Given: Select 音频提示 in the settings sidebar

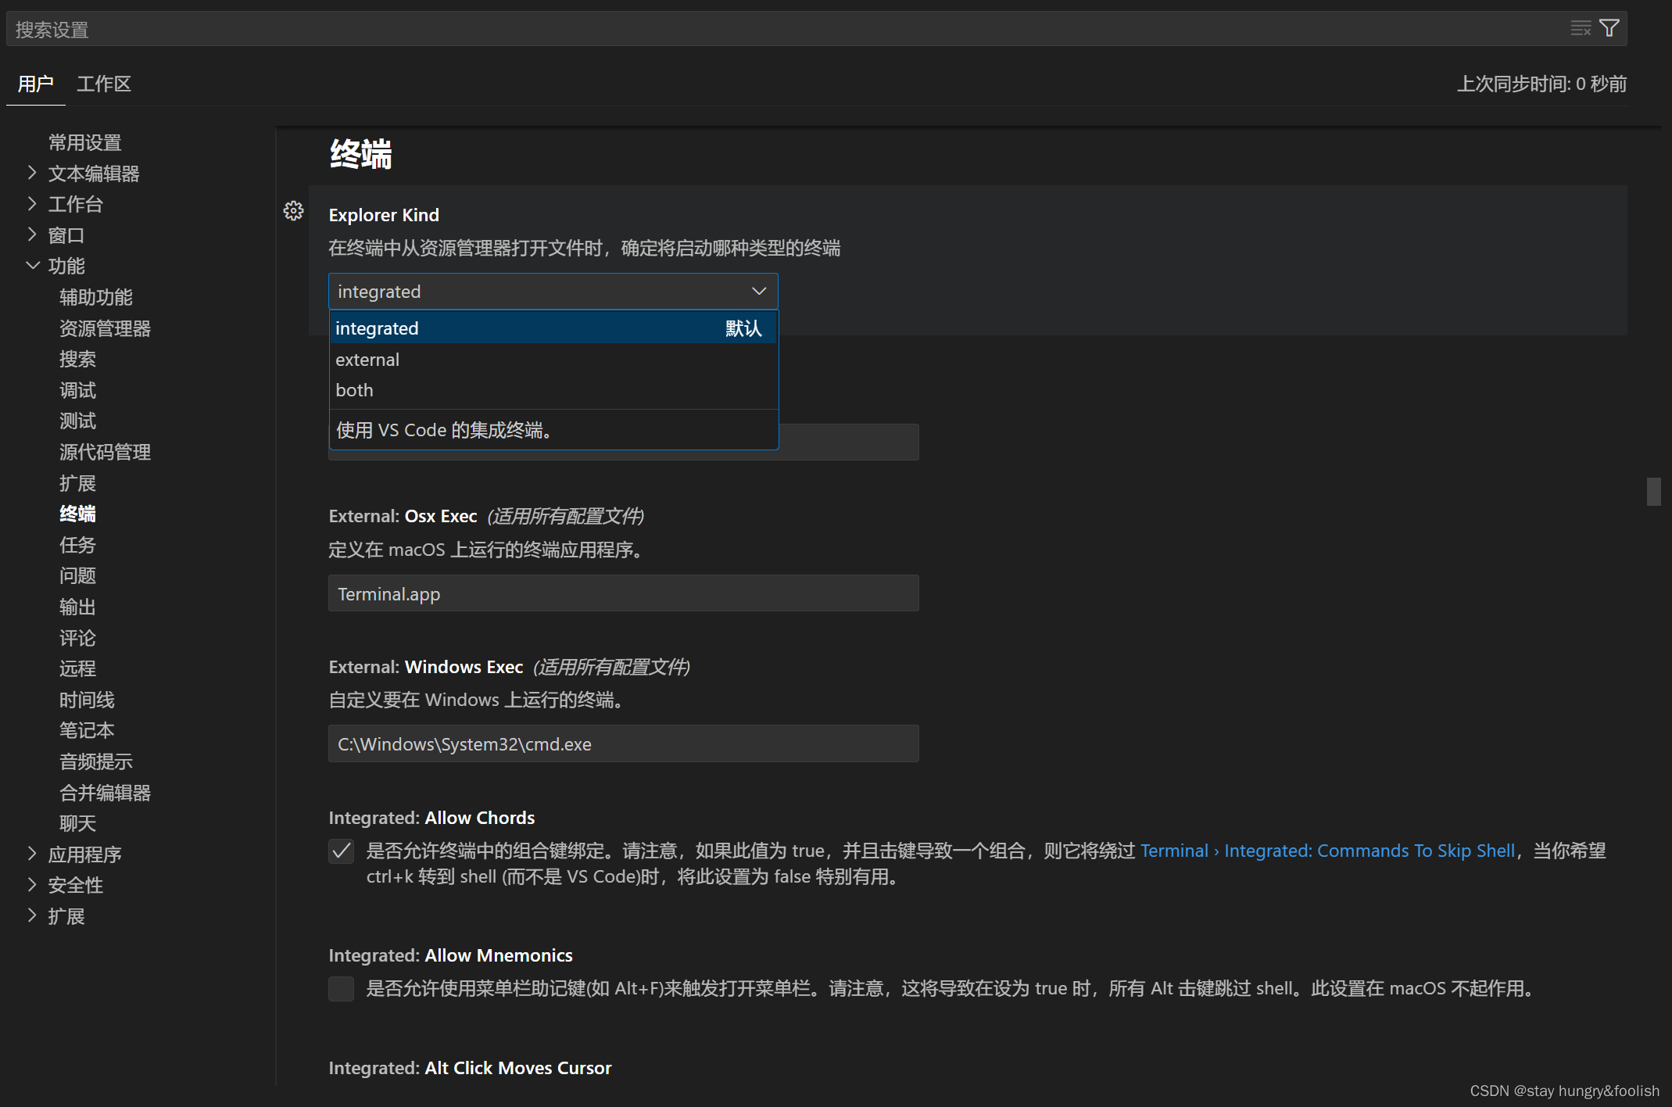Looking at the screenshot, I should tap(95, 761).
